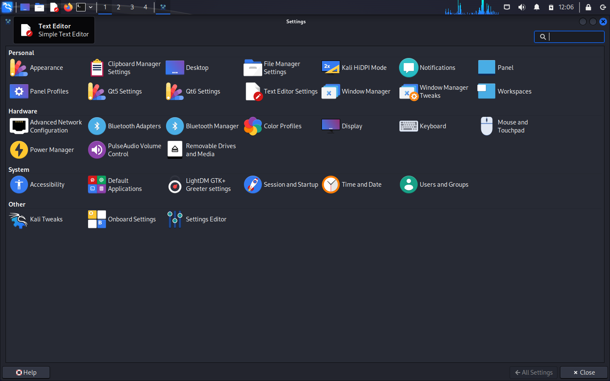Switch to workspace 2
Screen dimensions: 610x381
pyautogui.click(x=118, y=7)
